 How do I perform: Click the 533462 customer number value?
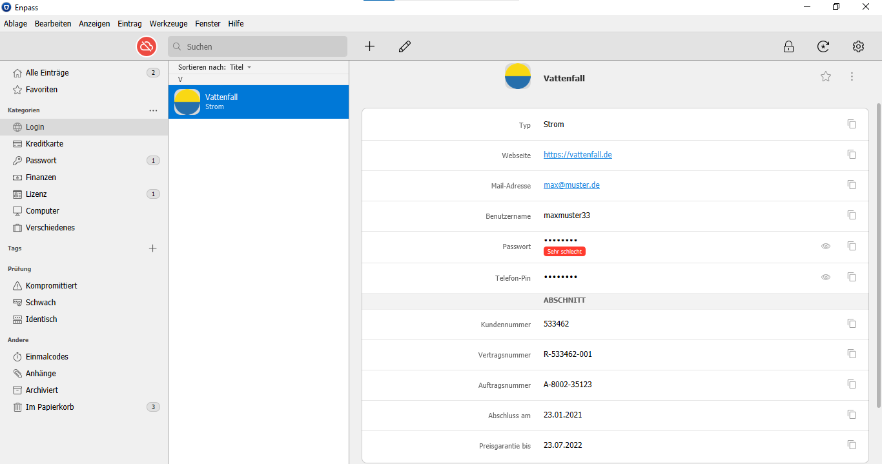[557, 324]
